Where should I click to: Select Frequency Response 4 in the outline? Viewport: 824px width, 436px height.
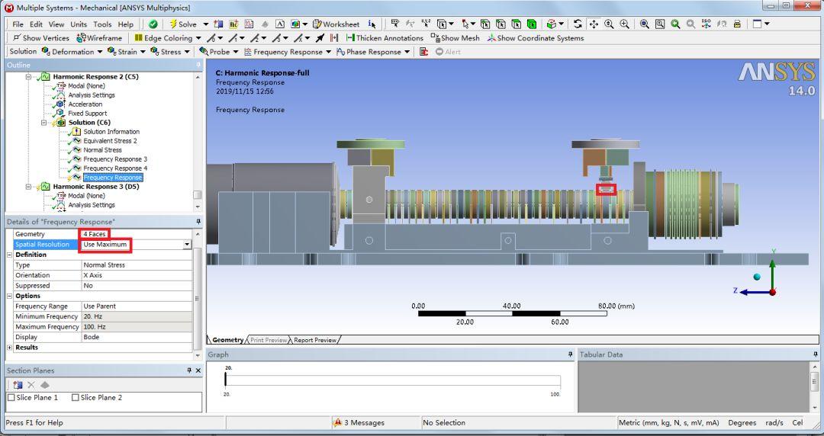click(115, 168)
